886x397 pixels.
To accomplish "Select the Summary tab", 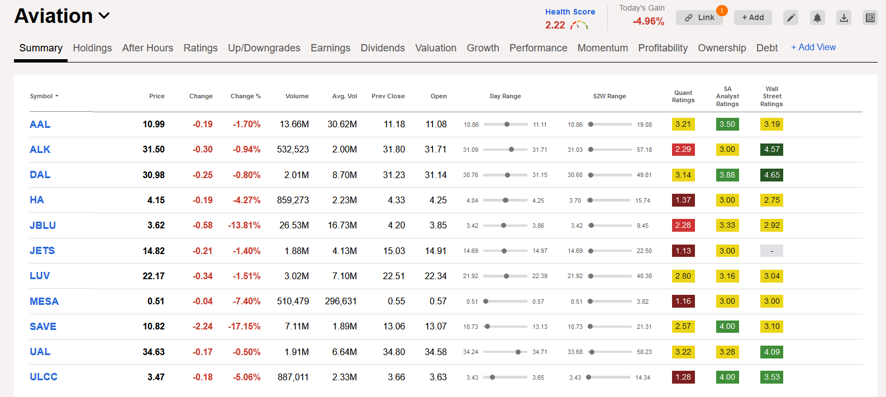I will (x=41, y=48).
